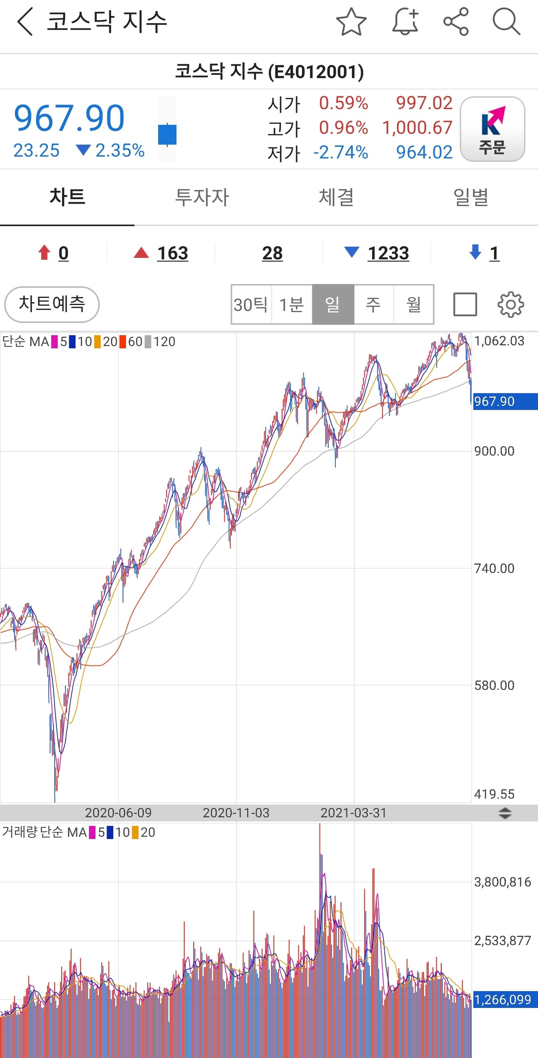Image resolution: width=538 pixels, height=1058 pixels.
Task: Click the MA 10 blue color swatch
Action: 72,342
